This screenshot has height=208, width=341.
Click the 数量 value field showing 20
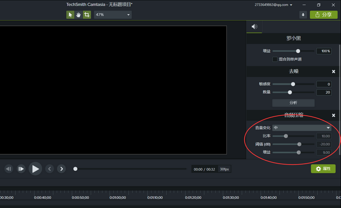[x=324, y=93]
